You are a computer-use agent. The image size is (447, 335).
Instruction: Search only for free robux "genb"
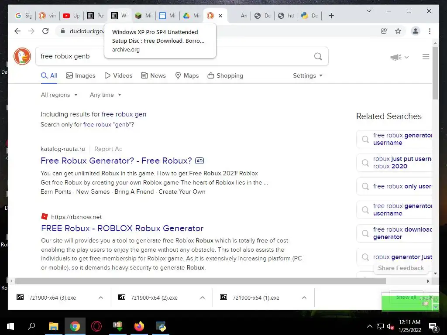(x=108, y=124)
